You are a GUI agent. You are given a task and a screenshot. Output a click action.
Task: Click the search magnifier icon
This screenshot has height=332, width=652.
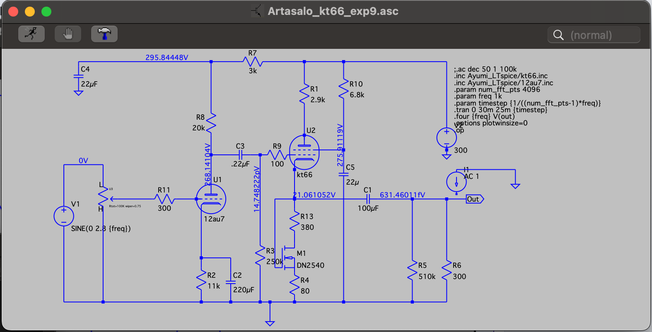point(558,35)
